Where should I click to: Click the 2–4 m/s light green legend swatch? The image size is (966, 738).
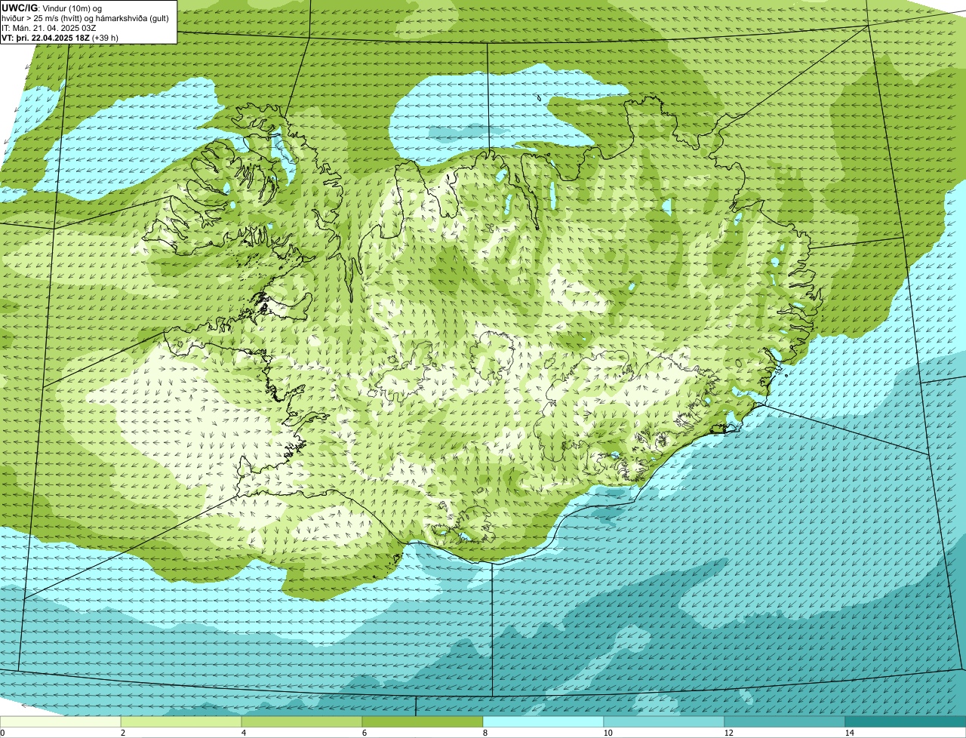click(x=181, y=722)
